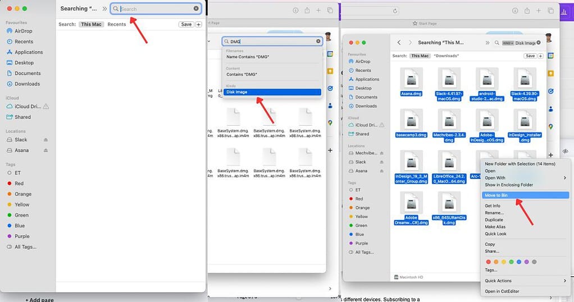Choose Move to Bin from context menu
Screen dimensions: 574x302
[496, 195]
